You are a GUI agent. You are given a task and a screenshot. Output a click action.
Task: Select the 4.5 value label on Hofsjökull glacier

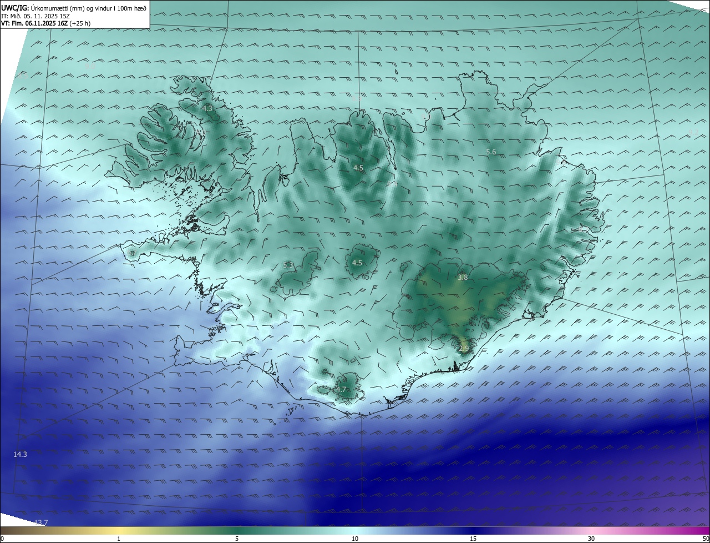pos(357,263)
